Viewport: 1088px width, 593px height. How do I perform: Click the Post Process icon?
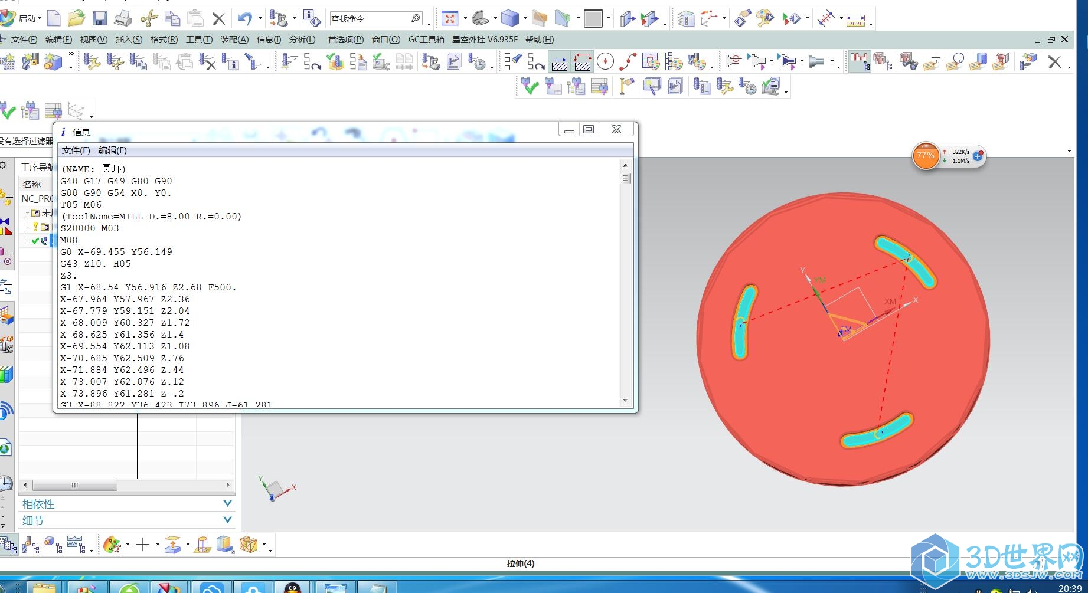(430, 61)
